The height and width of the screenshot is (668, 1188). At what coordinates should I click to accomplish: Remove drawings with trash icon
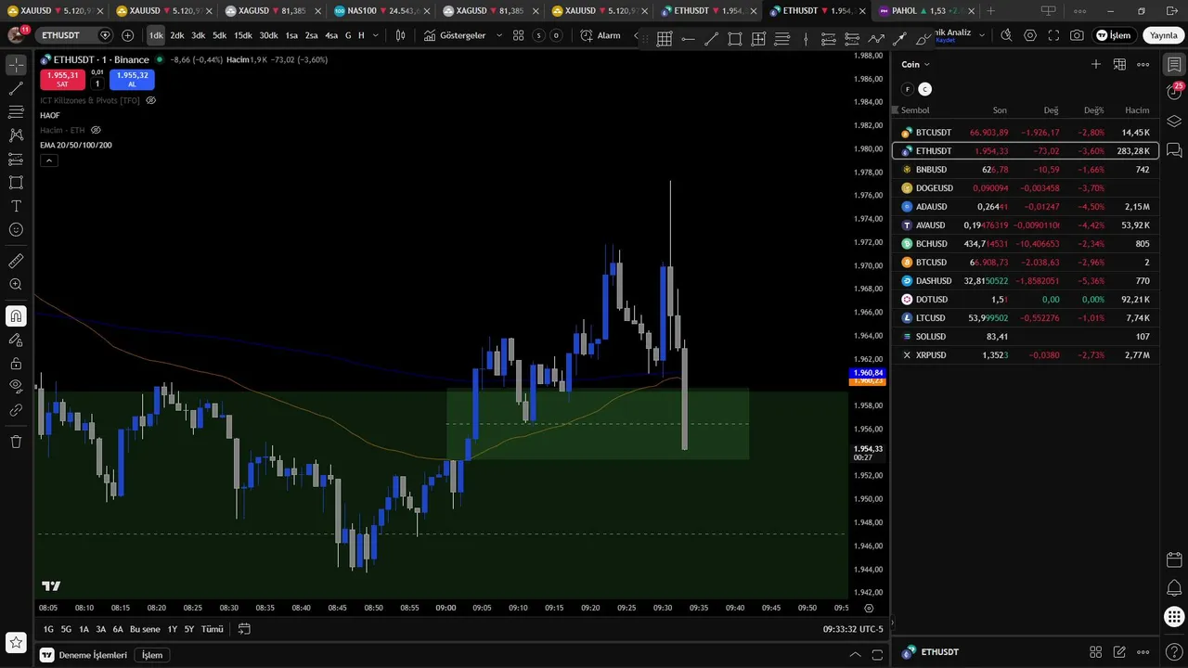tap(16, 442)
